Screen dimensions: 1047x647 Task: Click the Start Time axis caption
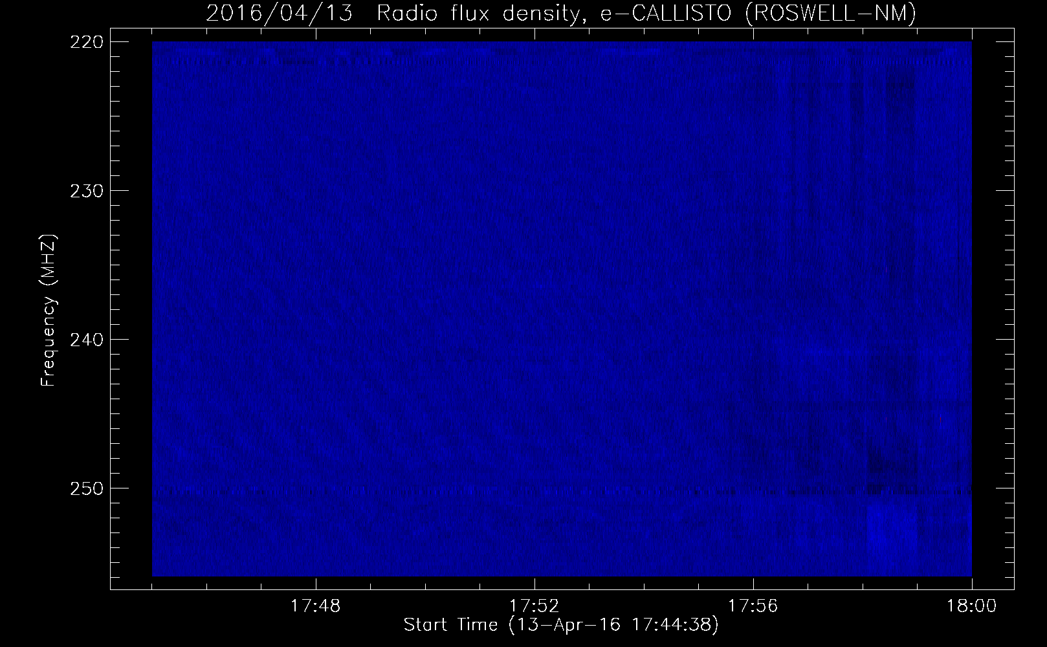[x=561, y=626]
